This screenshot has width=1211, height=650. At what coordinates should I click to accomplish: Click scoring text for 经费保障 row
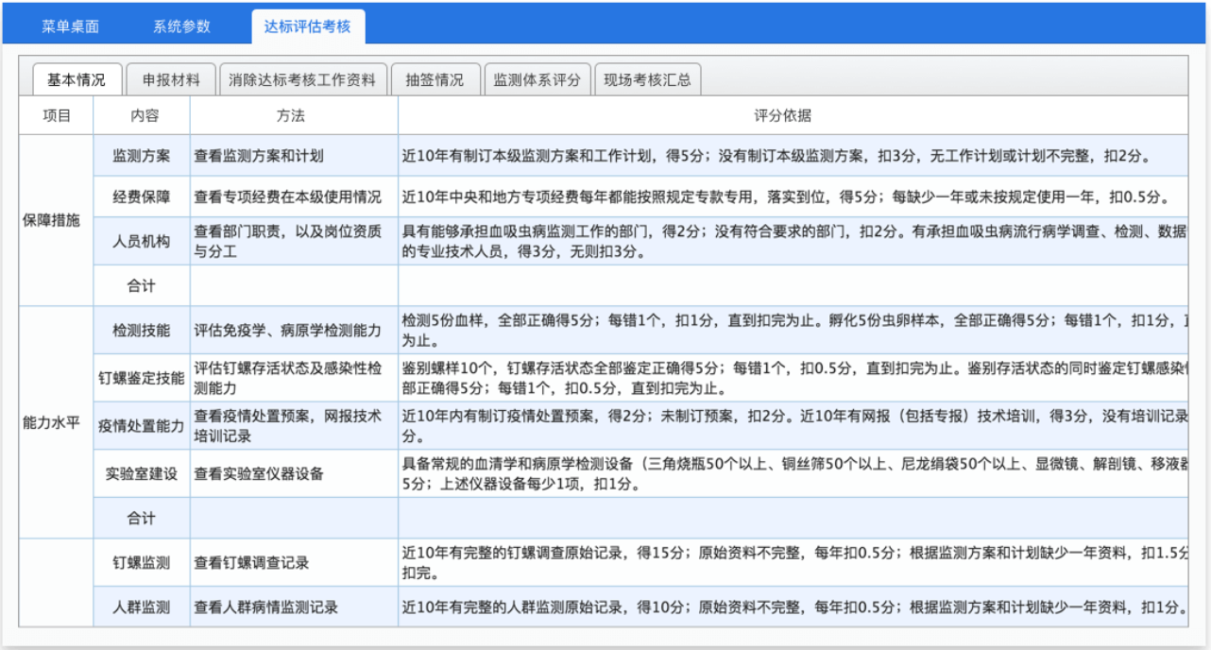[793, 197]
